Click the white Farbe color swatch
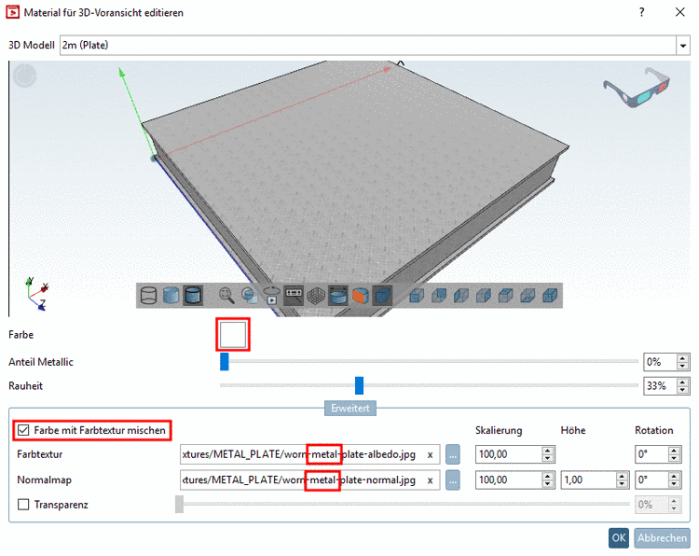 point(233,334)
